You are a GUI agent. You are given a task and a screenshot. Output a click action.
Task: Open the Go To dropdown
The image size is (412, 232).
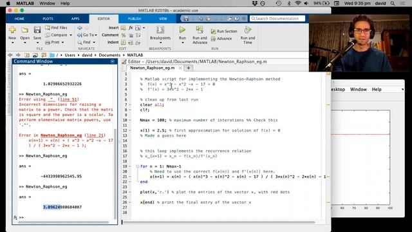[88, 35]
